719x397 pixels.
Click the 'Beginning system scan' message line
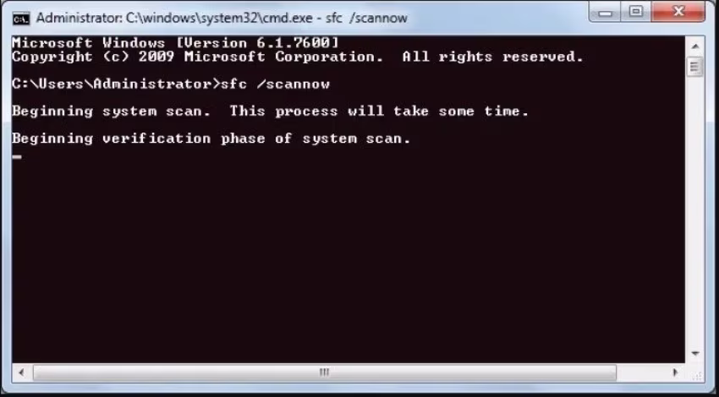(x=270, y=111)
